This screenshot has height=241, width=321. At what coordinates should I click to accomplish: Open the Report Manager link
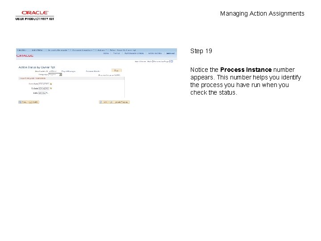click(68, 71)
